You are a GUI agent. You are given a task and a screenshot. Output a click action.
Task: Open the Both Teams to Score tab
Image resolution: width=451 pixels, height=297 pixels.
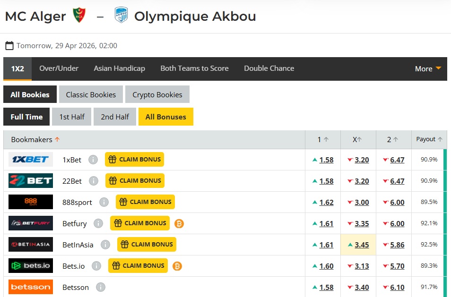(194, 68)
